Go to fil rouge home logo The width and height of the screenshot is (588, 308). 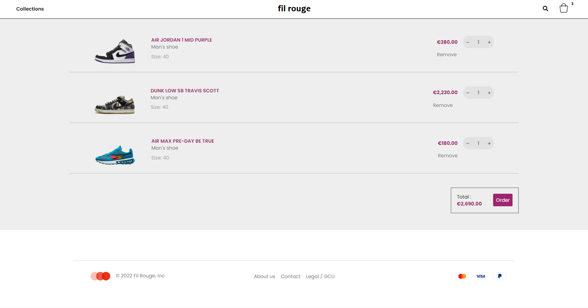point(294,8)
